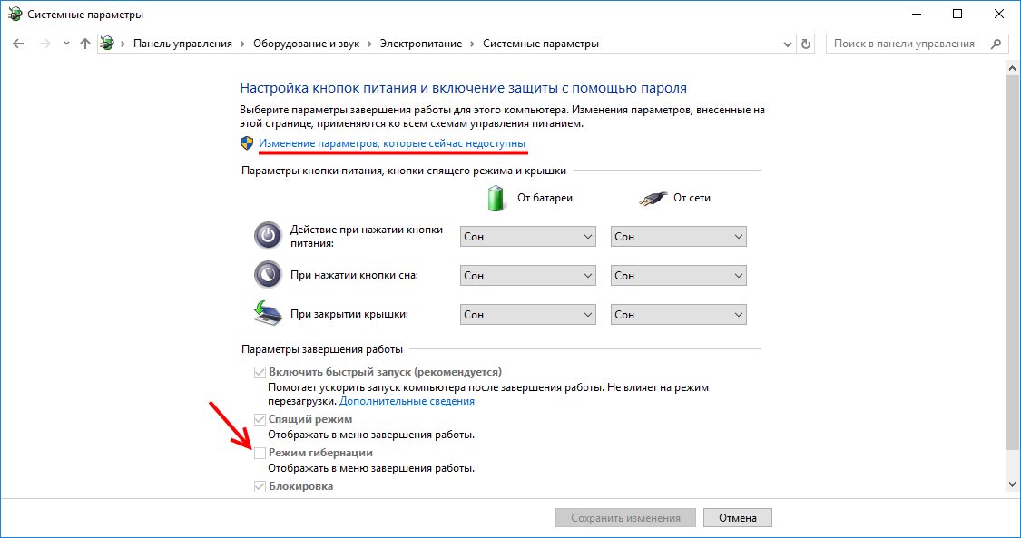The height and width of the screenshot is (538, 1021).
Task: Click the UAC shield icon
Action: tap(247, 143)
